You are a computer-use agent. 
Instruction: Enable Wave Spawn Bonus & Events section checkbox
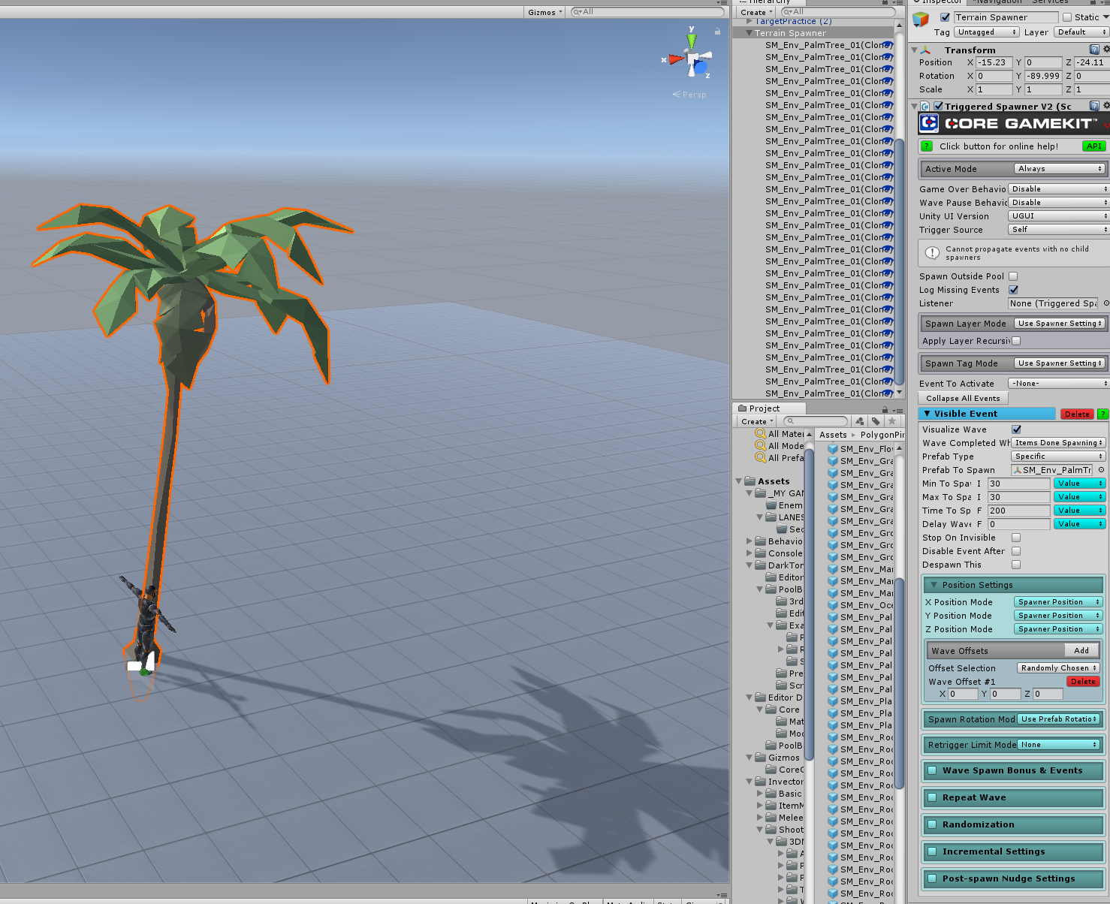pos(932,770)
